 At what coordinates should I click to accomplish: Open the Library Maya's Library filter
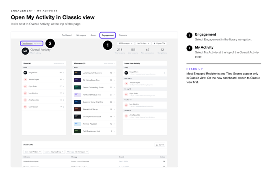click(x=54, y=152)
